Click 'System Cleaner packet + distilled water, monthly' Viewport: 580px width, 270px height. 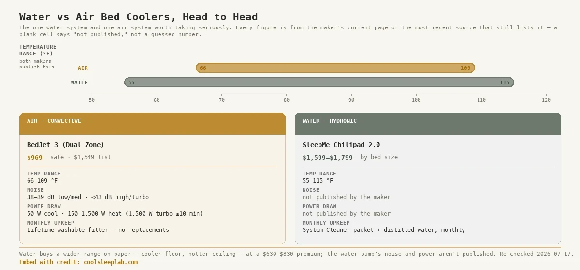click(384, 230)
